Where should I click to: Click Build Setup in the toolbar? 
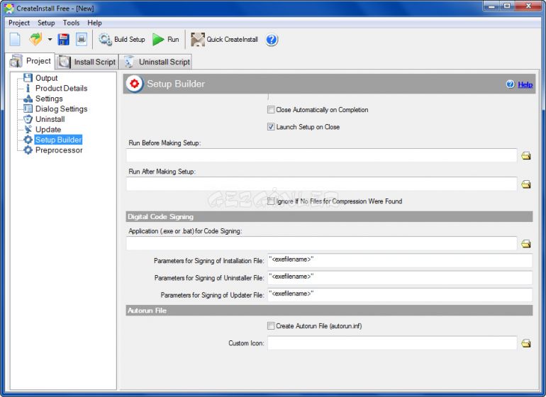click(122, 40)
